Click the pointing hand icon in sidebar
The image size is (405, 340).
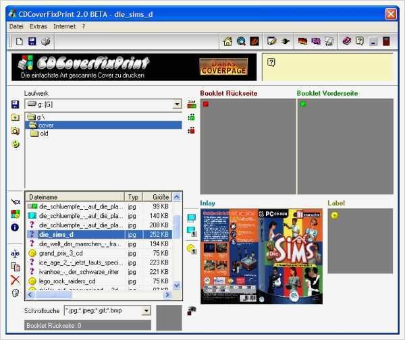[x=16, y=202]
